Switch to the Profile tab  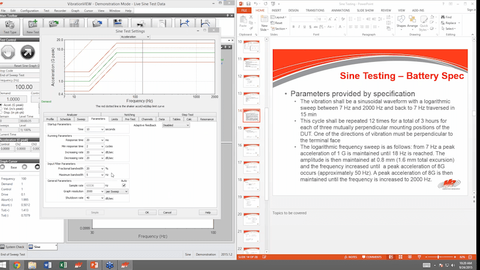tap(50, 119)
